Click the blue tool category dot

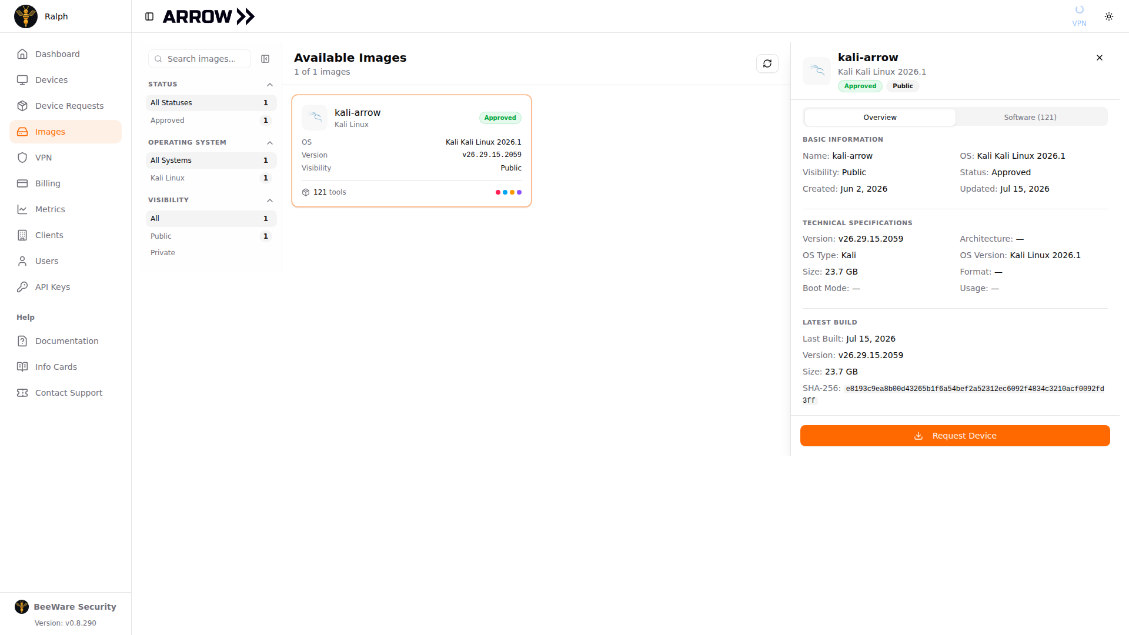tap(505, 192)
